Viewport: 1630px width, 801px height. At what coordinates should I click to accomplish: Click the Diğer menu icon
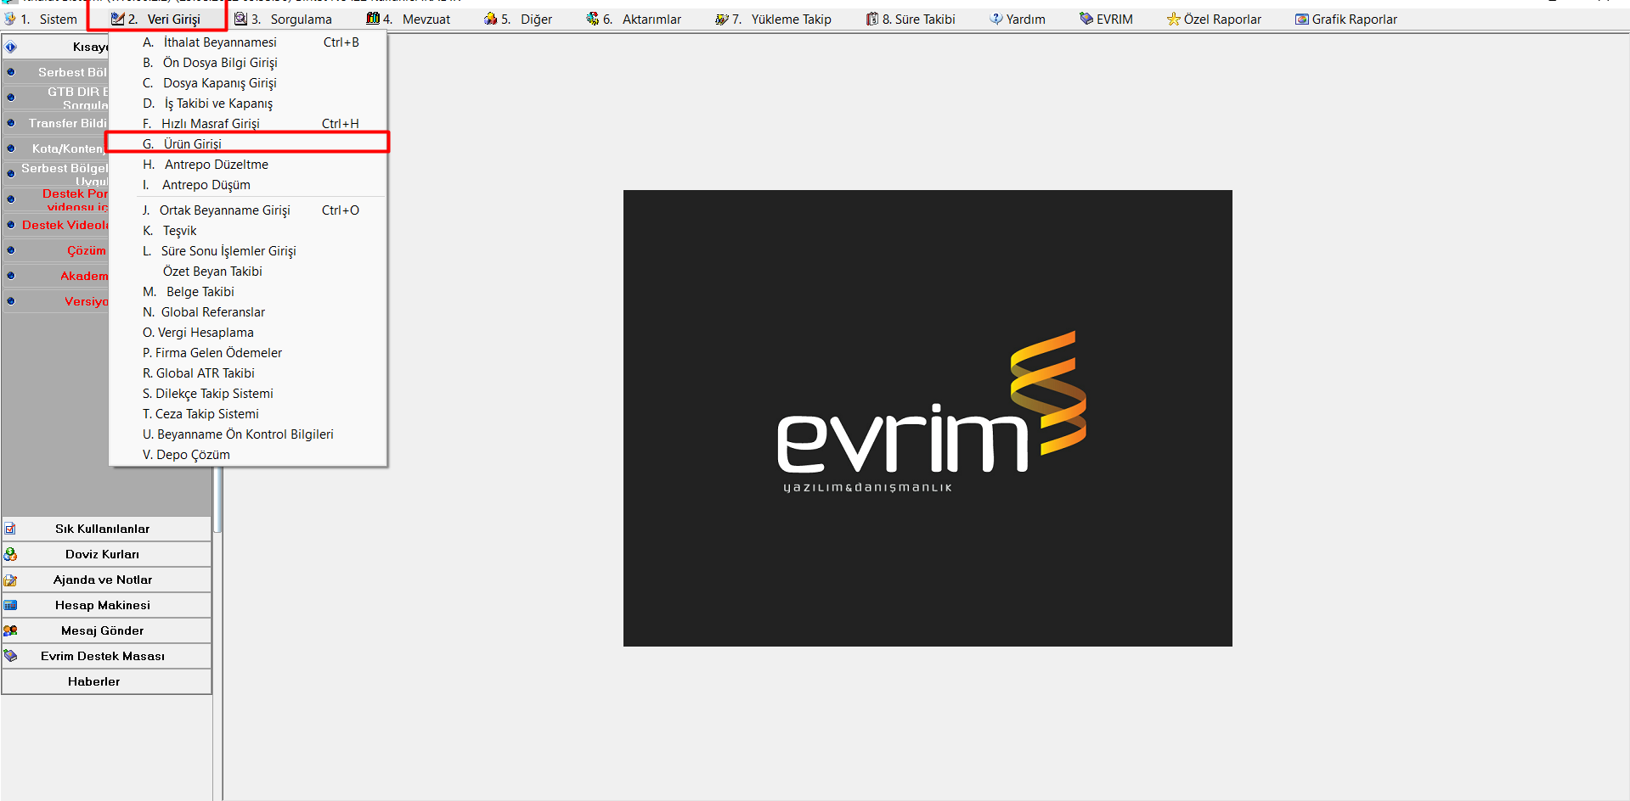(491, 19)
